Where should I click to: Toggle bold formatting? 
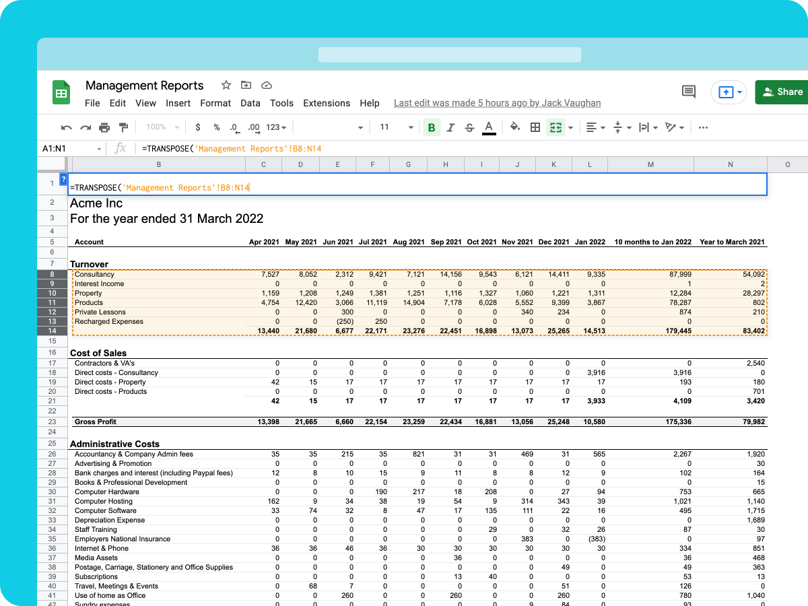(431, 127)
